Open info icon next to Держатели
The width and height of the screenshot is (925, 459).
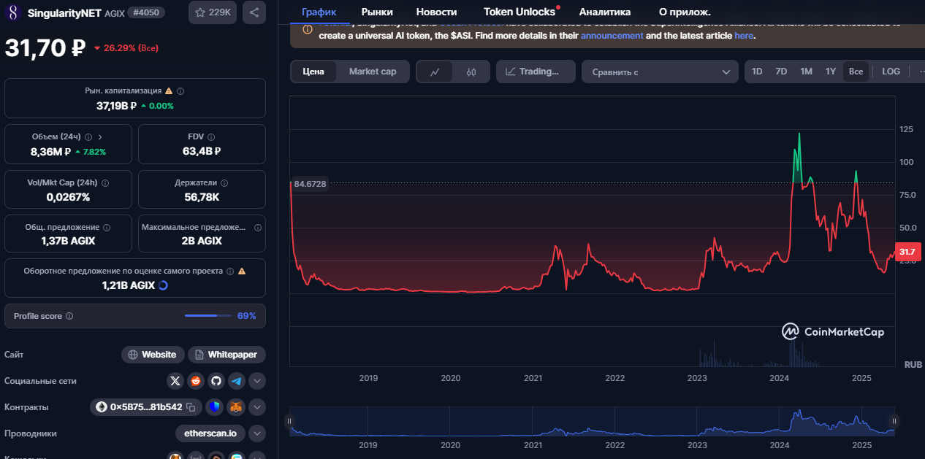(x=224, y=183)
